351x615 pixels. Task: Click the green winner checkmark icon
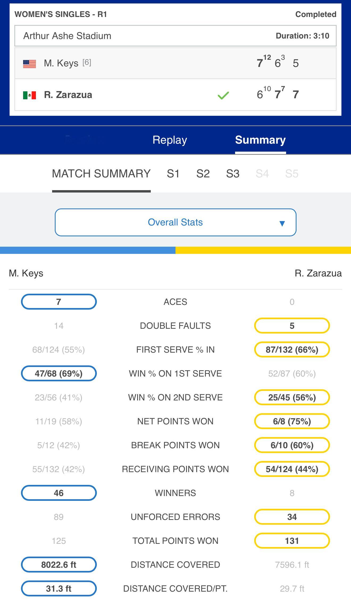[223, 95]
